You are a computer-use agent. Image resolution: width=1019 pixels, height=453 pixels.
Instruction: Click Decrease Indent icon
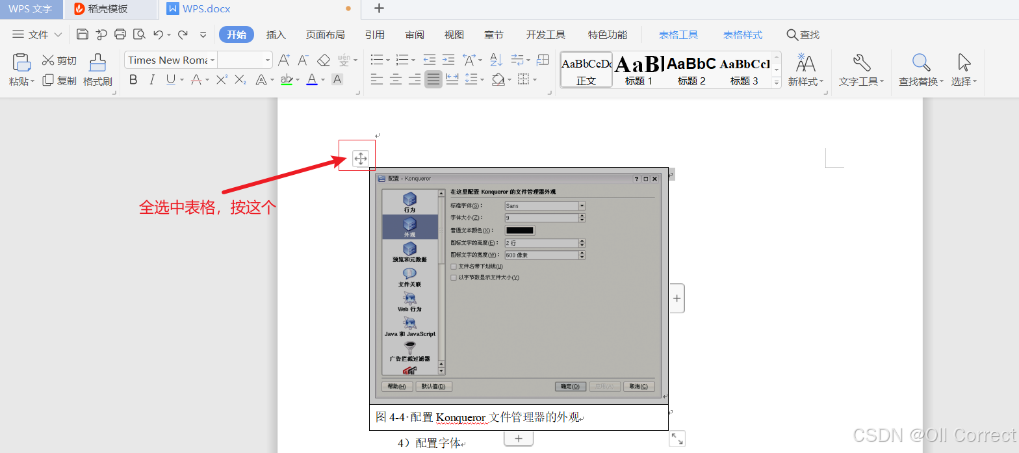(x=430, y=60)
